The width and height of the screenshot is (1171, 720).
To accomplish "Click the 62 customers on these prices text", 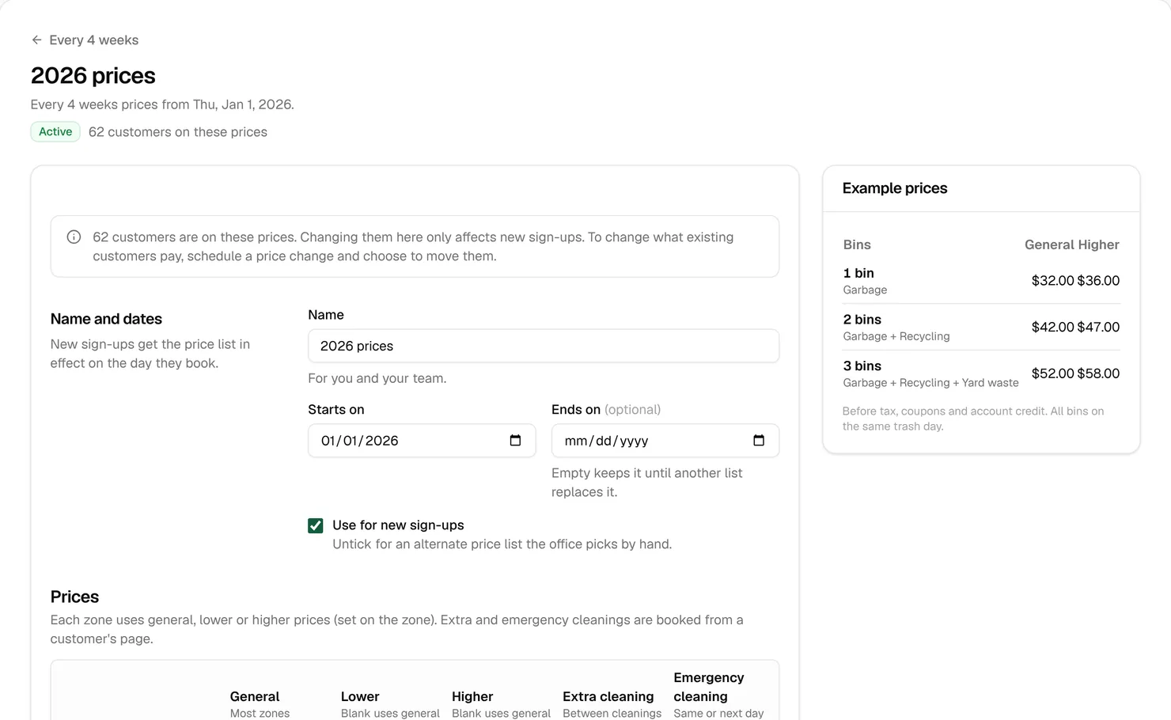I will tap(178, 132).
